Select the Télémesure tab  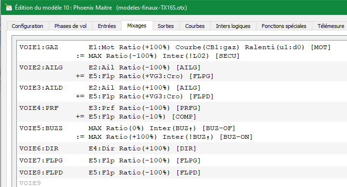[331, 26]
